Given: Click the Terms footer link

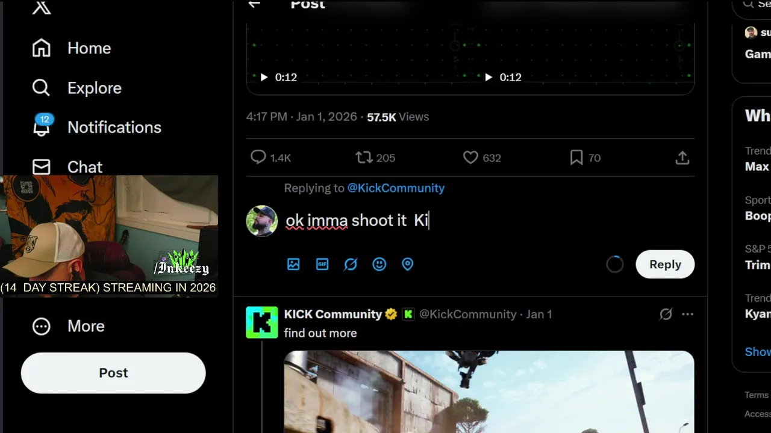Looking at the screenshot, I should coord(757,395).
